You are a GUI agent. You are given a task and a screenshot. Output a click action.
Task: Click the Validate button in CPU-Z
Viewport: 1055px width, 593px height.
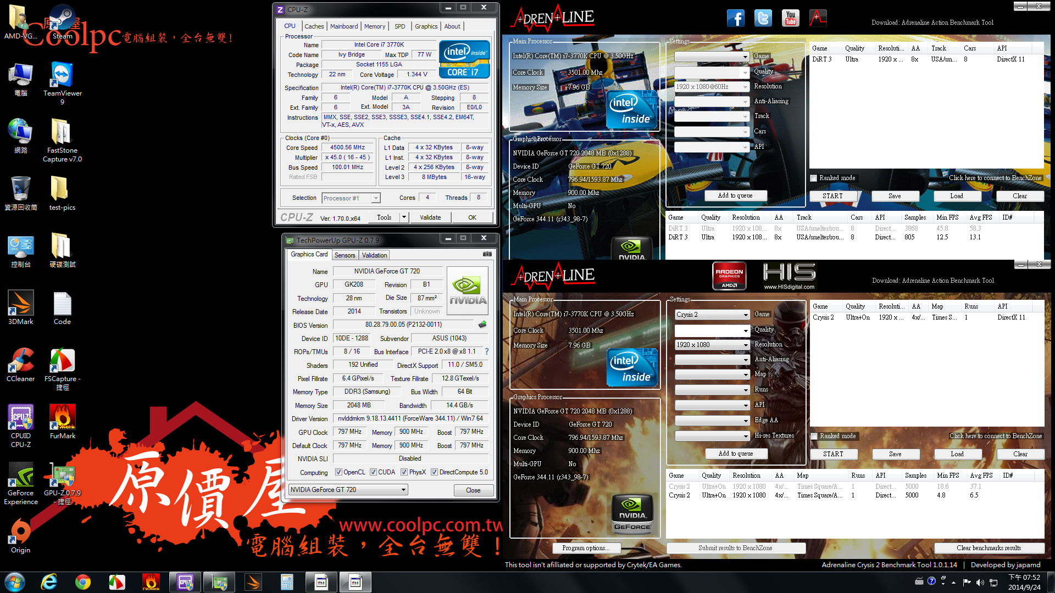click(x=430, y=217)
